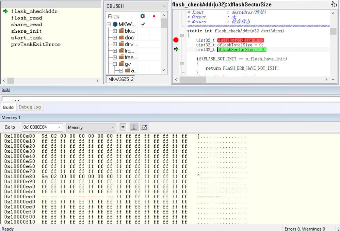Click the red breakpoint marker in the editor gutter
This screenshot has height=231, width=340.
pos(176,40)
